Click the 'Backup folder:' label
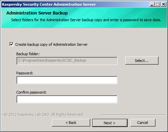168x132 pixels. 28,54
